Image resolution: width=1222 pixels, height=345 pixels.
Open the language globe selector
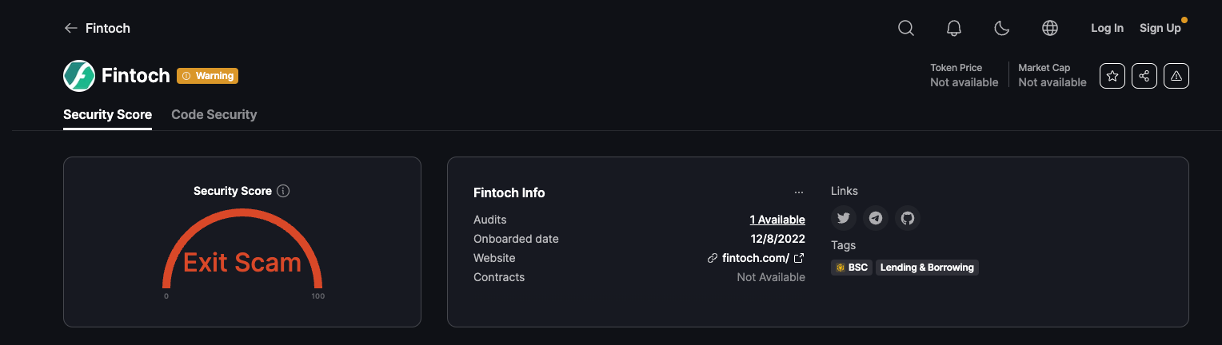[x=1050, y=29]
